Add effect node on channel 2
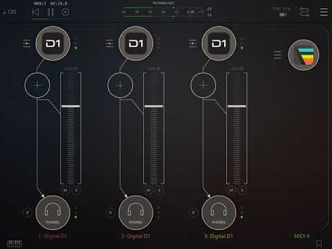Viewport: 332px width, 249px height. [120, 85]
